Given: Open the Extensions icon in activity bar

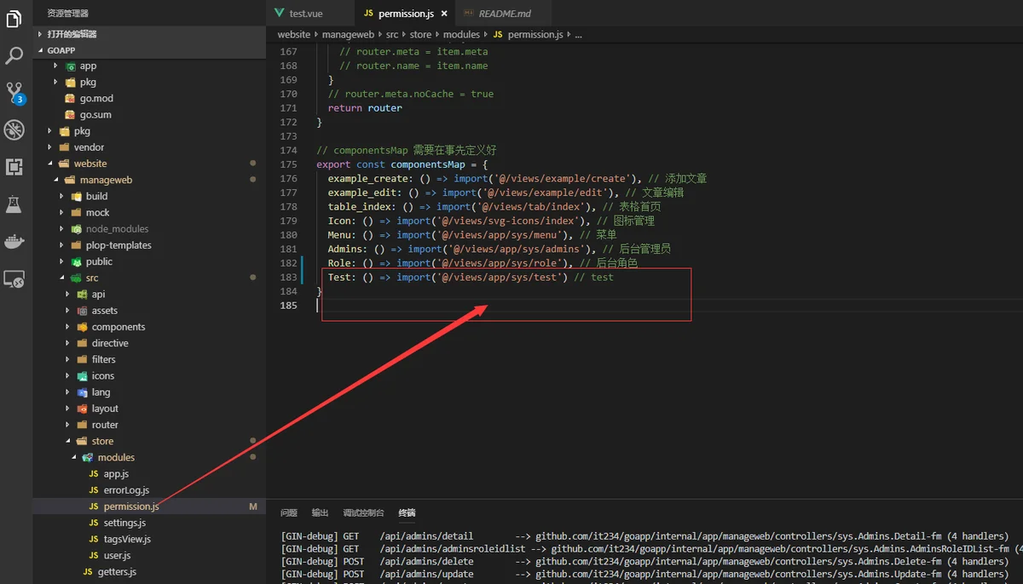Looking at the screenshot, I should pos(14,167).
